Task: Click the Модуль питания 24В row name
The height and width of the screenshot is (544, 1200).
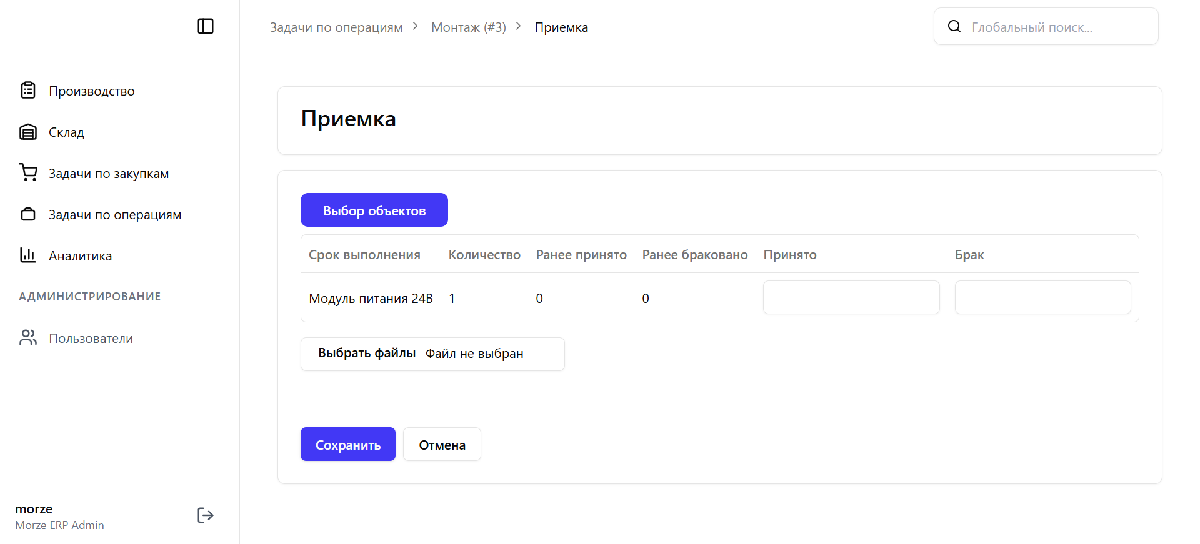Action: 371,299
